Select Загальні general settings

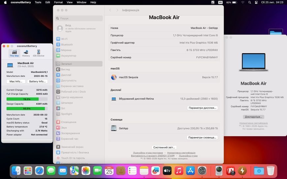tap(79, 64)
